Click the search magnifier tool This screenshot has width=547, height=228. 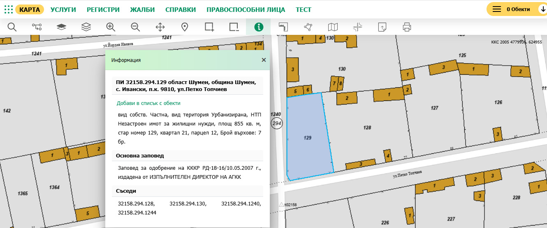(12, 27)
